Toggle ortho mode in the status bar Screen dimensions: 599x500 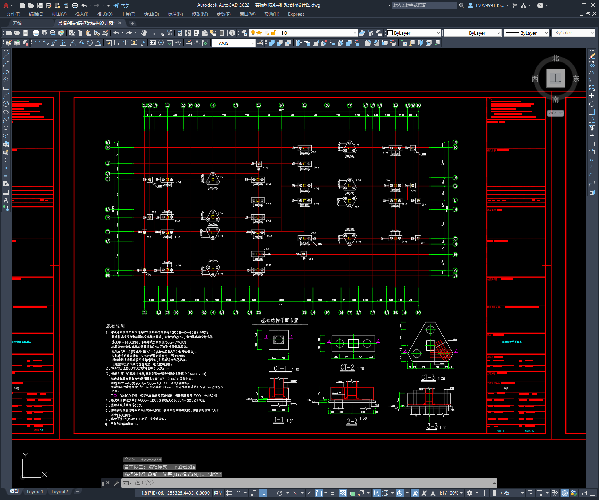pyautogui.click(x=271, y=493)
